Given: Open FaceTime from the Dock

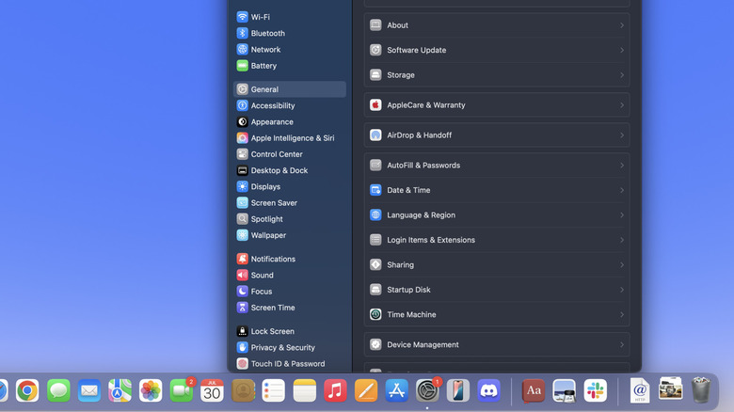Looking at the screenshot, I should 182,390.
